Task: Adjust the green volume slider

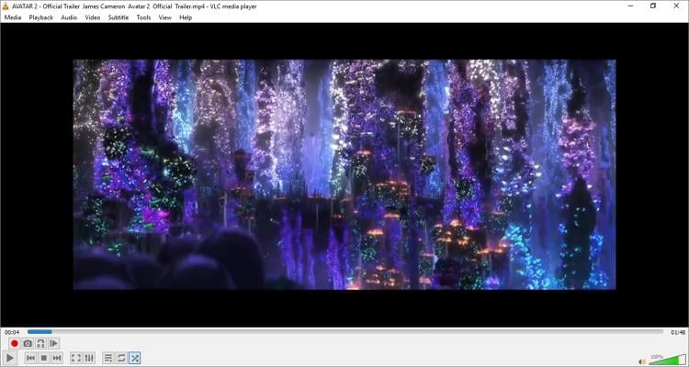Action: point(667,360)
